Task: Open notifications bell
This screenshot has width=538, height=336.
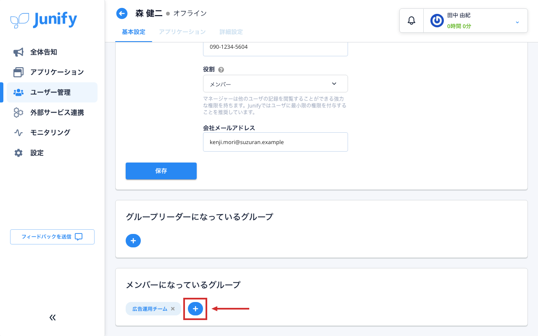Action: [411, 20]
